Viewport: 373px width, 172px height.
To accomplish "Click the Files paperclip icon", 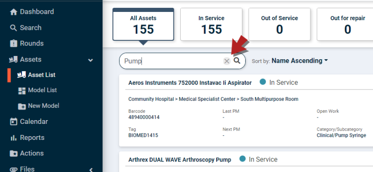I will pyautogui.click(x=13, y=169).
